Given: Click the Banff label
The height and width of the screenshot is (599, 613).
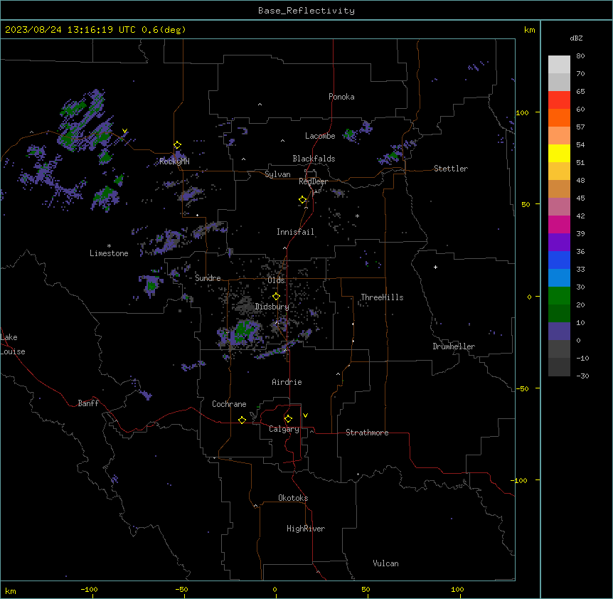Looking at the screenshot, I should 88,403.
